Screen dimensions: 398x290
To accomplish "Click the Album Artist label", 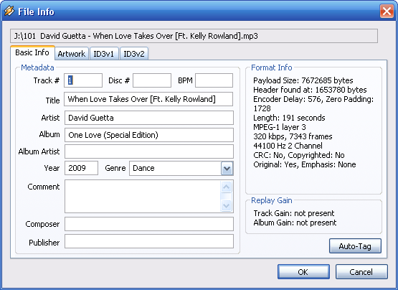I will [x=39, y=151].
